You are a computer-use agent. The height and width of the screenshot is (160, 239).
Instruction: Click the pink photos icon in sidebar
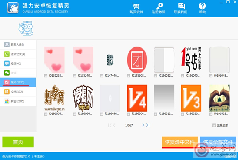pos(7,82)
